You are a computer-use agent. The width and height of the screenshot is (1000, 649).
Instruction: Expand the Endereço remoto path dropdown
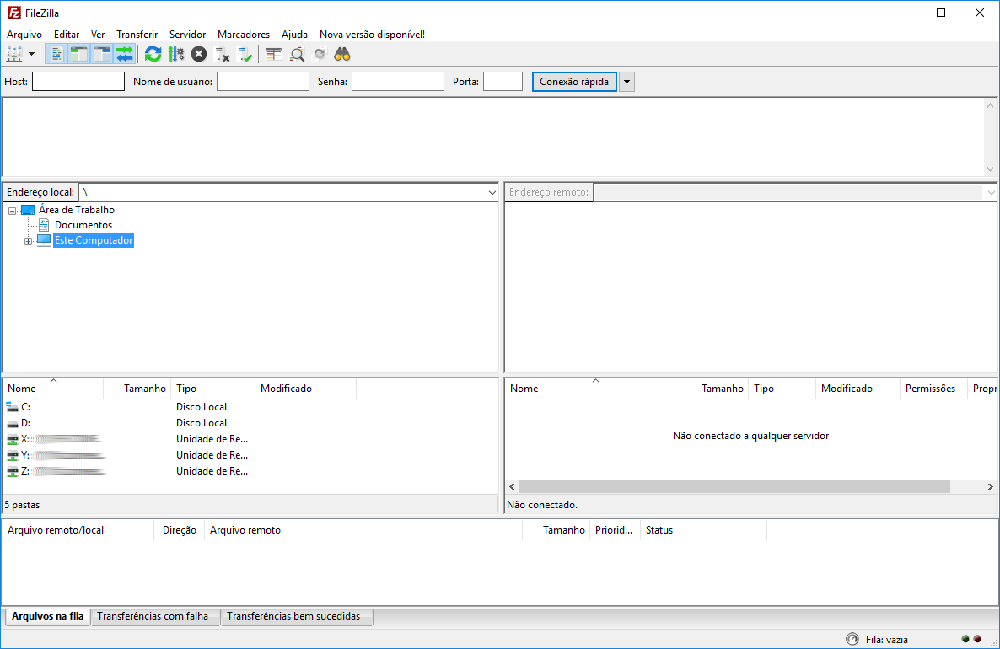click(x=991, y=192)
